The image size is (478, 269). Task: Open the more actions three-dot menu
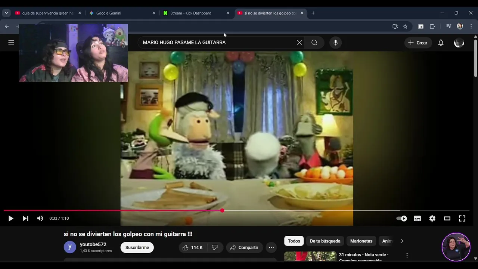coord(271,247)
